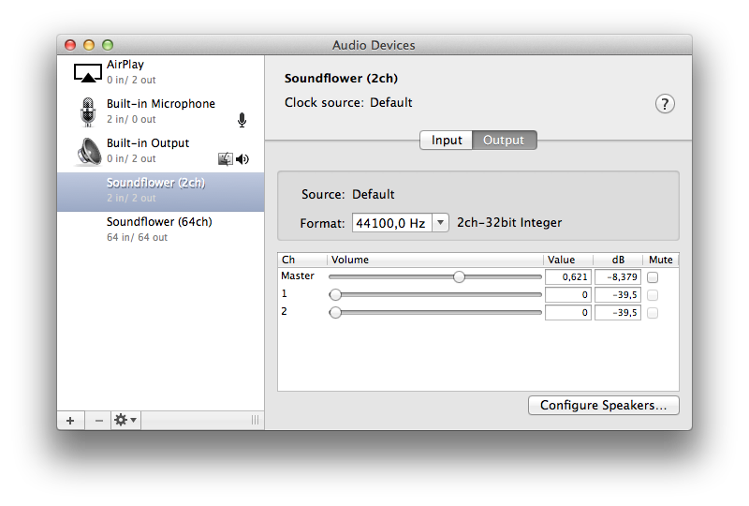The width and height of the screenshot is (749, 506).
Task: Click the system alert sound Finder indicator
Action: (226, 158)
